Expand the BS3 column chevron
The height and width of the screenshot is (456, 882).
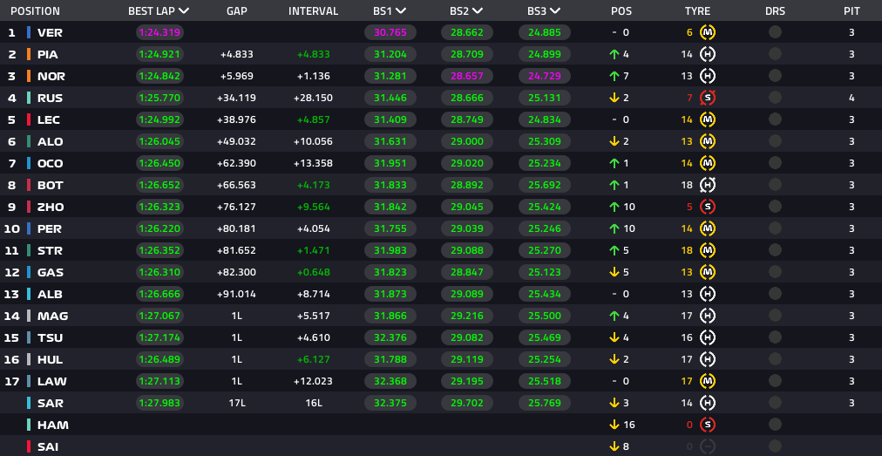555,11
